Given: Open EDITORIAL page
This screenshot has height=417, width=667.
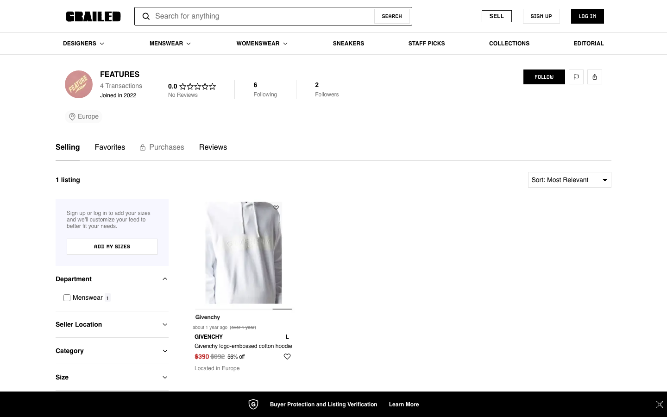Looking at the screenshot, I should point(589,44).
